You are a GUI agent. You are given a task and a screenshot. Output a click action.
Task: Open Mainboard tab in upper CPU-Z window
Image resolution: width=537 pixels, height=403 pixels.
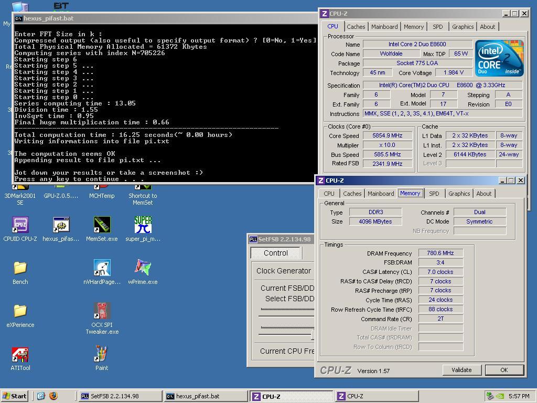tap(384, 27)
